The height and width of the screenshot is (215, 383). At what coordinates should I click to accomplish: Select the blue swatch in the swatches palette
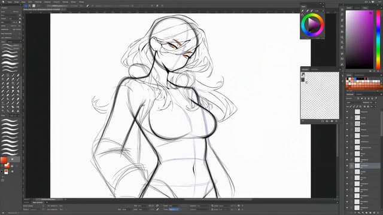355,79
